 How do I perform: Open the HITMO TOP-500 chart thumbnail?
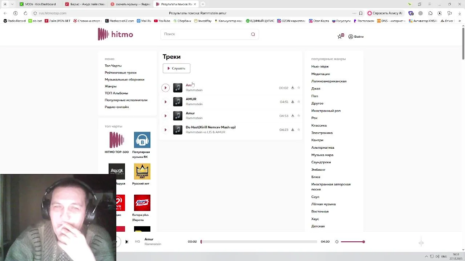click(117, 140)
